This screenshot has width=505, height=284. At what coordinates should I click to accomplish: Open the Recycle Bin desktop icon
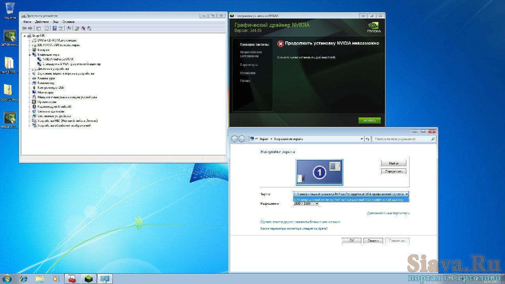pyautogui.click(x=10, y=10)
